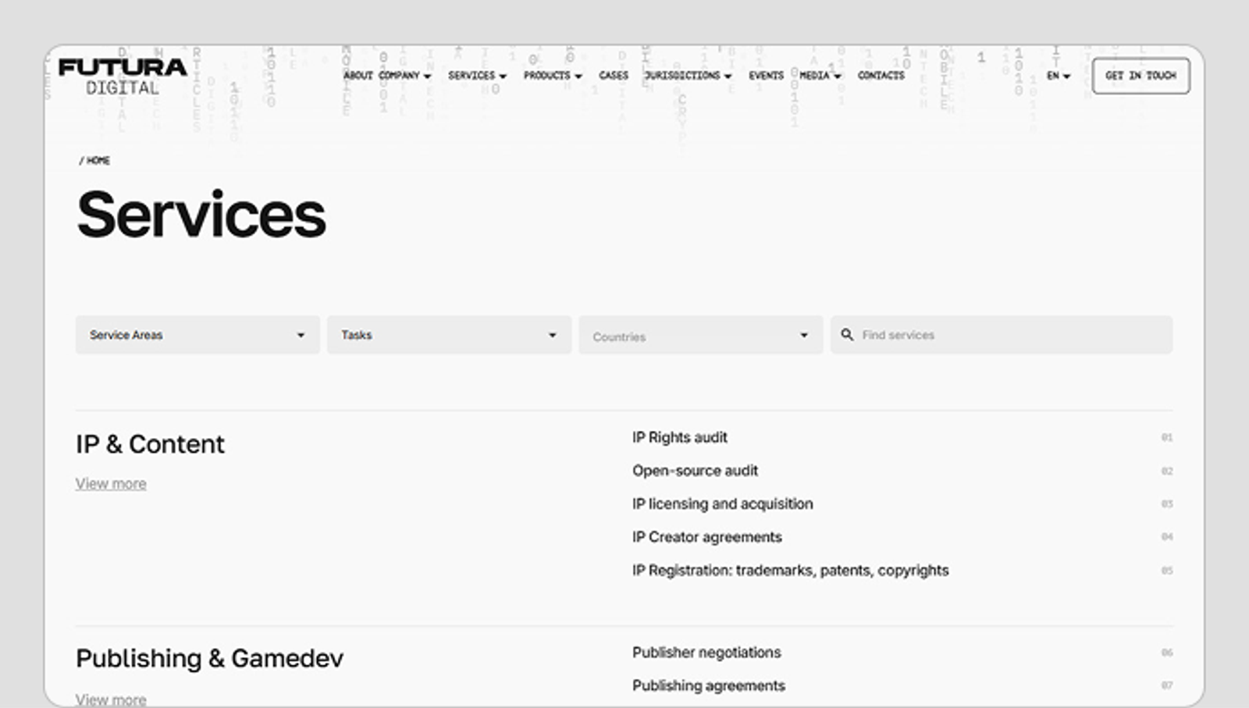
Task: Open the Products navigation menu
Action: click(x=553, y=76)
